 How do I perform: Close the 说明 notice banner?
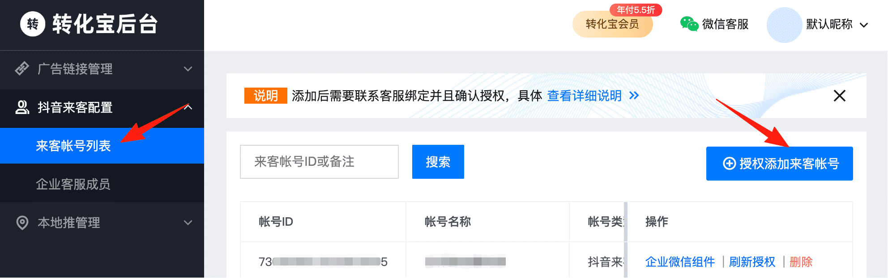(840, 96)
